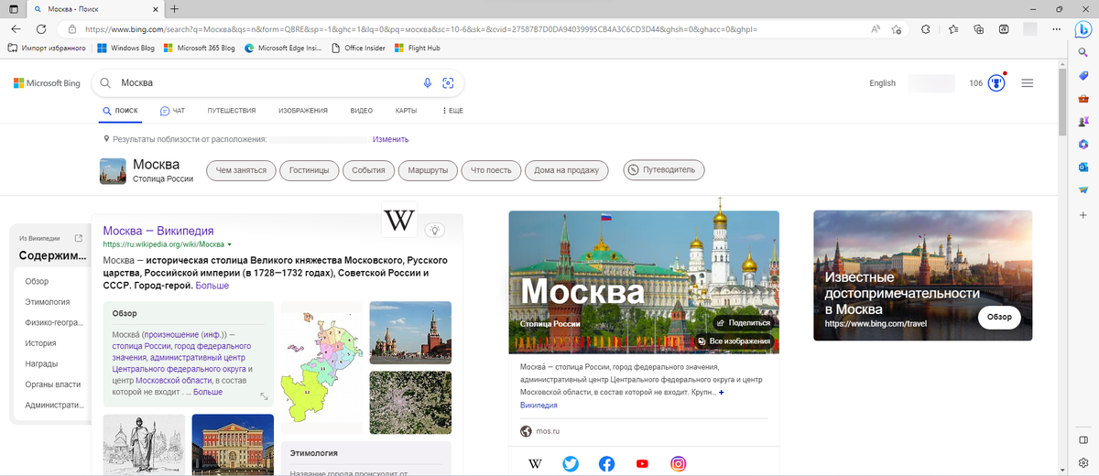Open a new tab with plus button
1099x476 pixels.
point(175,8)
